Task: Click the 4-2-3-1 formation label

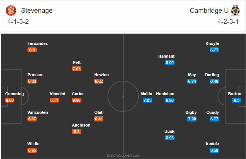Action: coord(228,22)
